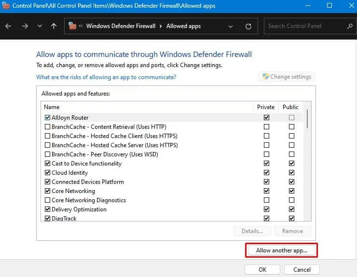The width and height of the screenshot is (357, 277).
Task: Uncheck the AllJoyn Router name checkbox
Action: point(47,118)
